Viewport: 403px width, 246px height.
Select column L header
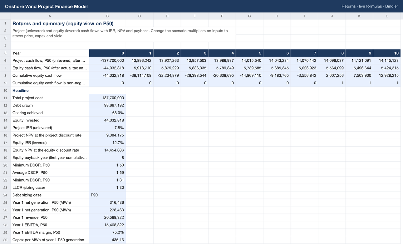click(x=387, y=16)
